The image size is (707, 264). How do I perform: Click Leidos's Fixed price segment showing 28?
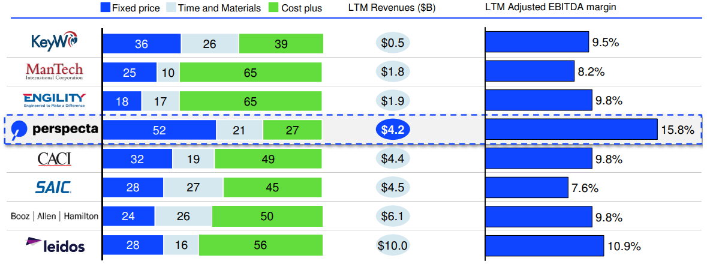134,245
